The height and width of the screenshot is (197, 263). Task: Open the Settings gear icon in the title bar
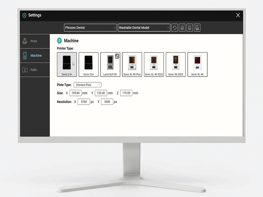tap(24, 15)
